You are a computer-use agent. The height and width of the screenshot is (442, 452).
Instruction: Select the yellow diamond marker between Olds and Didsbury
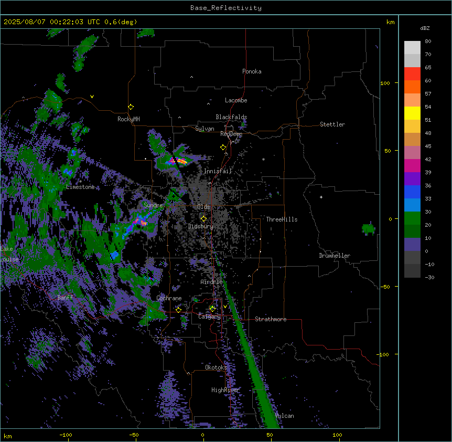203,219
